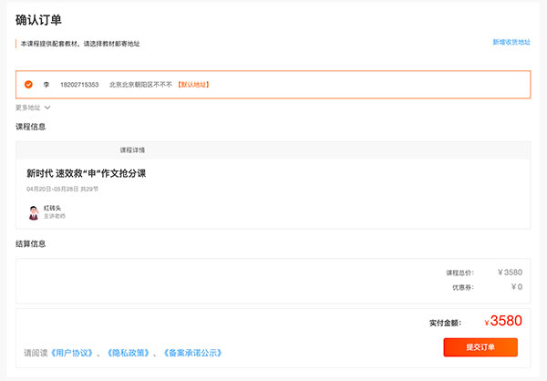Click the 更多地址 text label

point(28,108)
